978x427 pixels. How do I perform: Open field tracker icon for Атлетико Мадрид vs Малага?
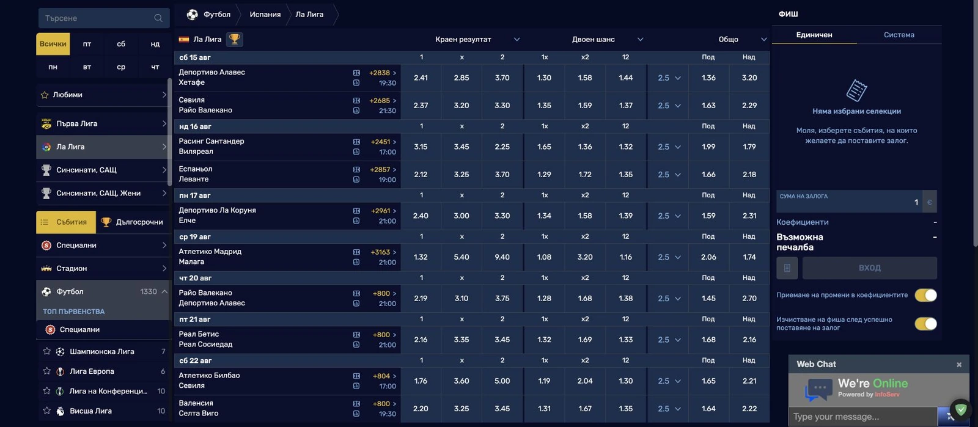coord(356,252)
